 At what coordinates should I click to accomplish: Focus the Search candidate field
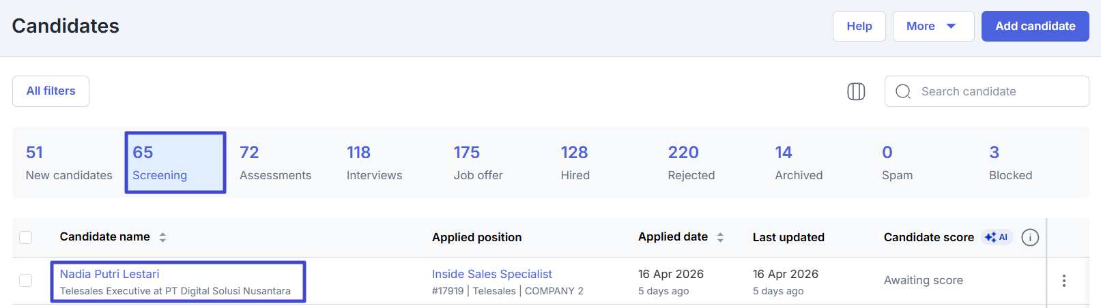click(997, 91)
